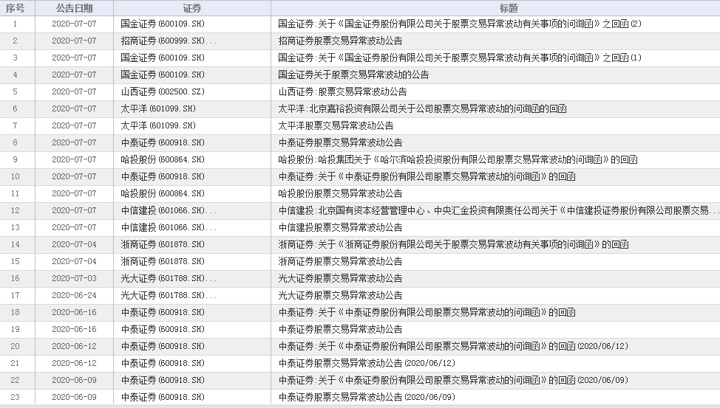Open 国金证券 announcement ending 之回函(2)
Screen dimensions: 720x408
click(x=460, y=24)
